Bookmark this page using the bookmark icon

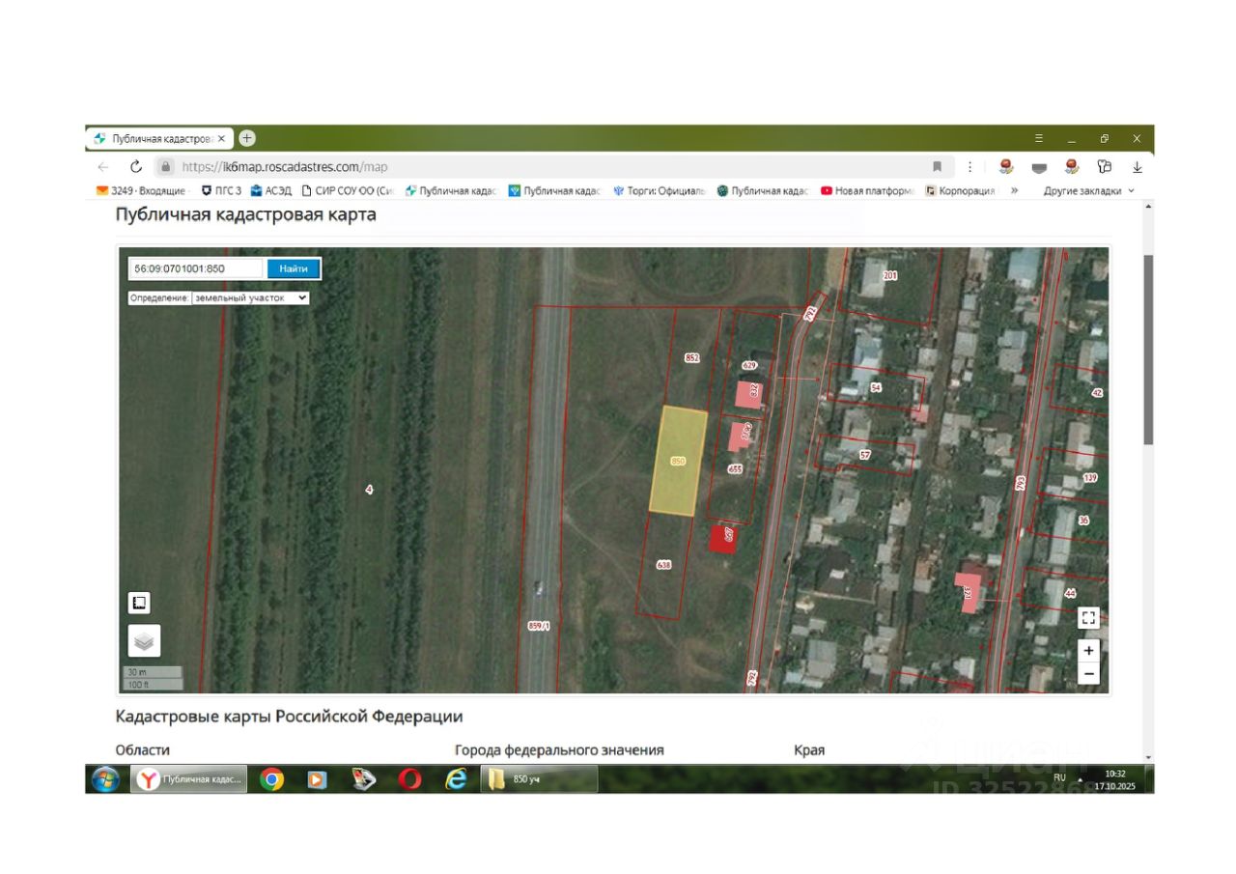point(937,166)
